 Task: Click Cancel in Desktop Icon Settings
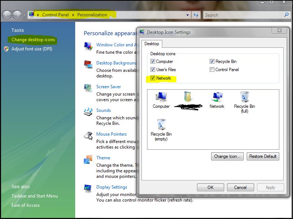click(240, 188)
